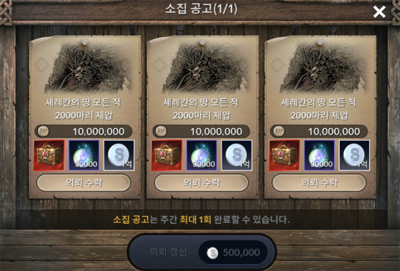This screenshot has height=271, width=400.
Task: Select the treasure chest reward on the middle poster
Action: click(x=166, y=155)
